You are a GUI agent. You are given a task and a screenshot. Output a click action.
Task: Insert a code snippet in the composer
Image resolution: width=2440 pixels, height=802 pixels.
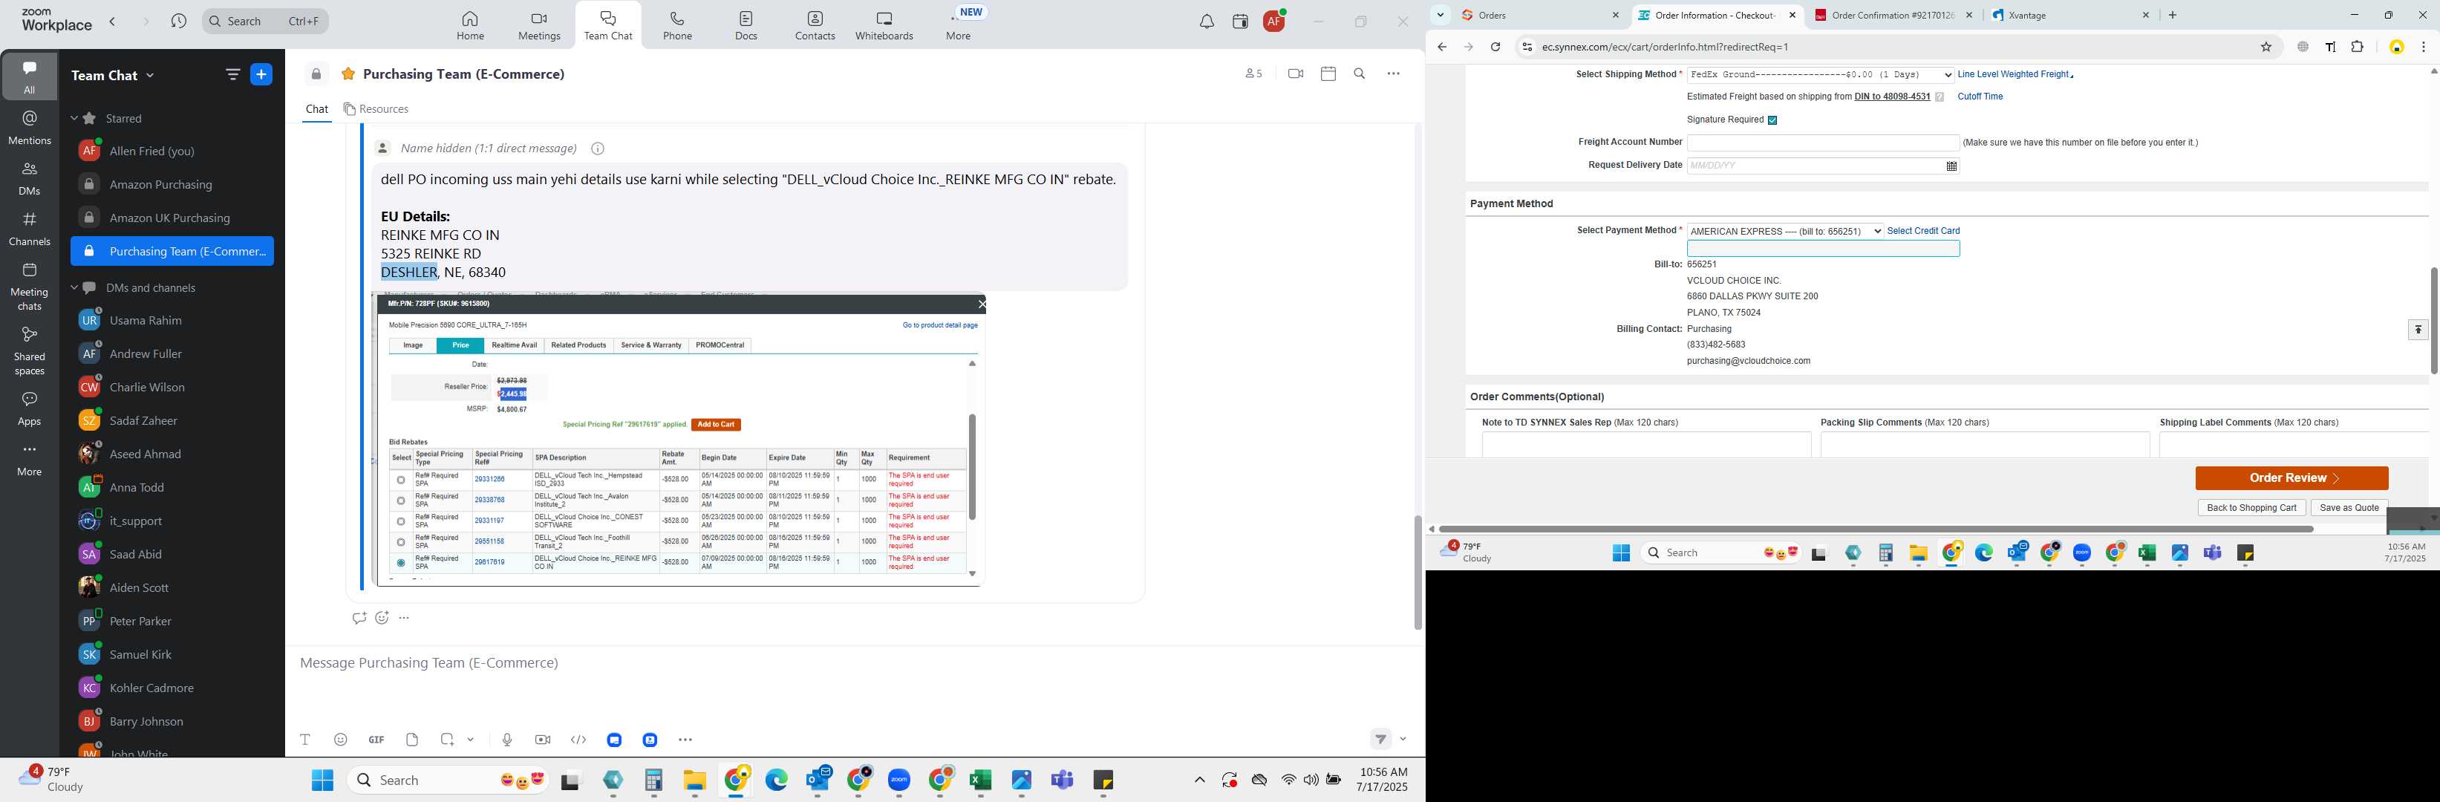578,740
